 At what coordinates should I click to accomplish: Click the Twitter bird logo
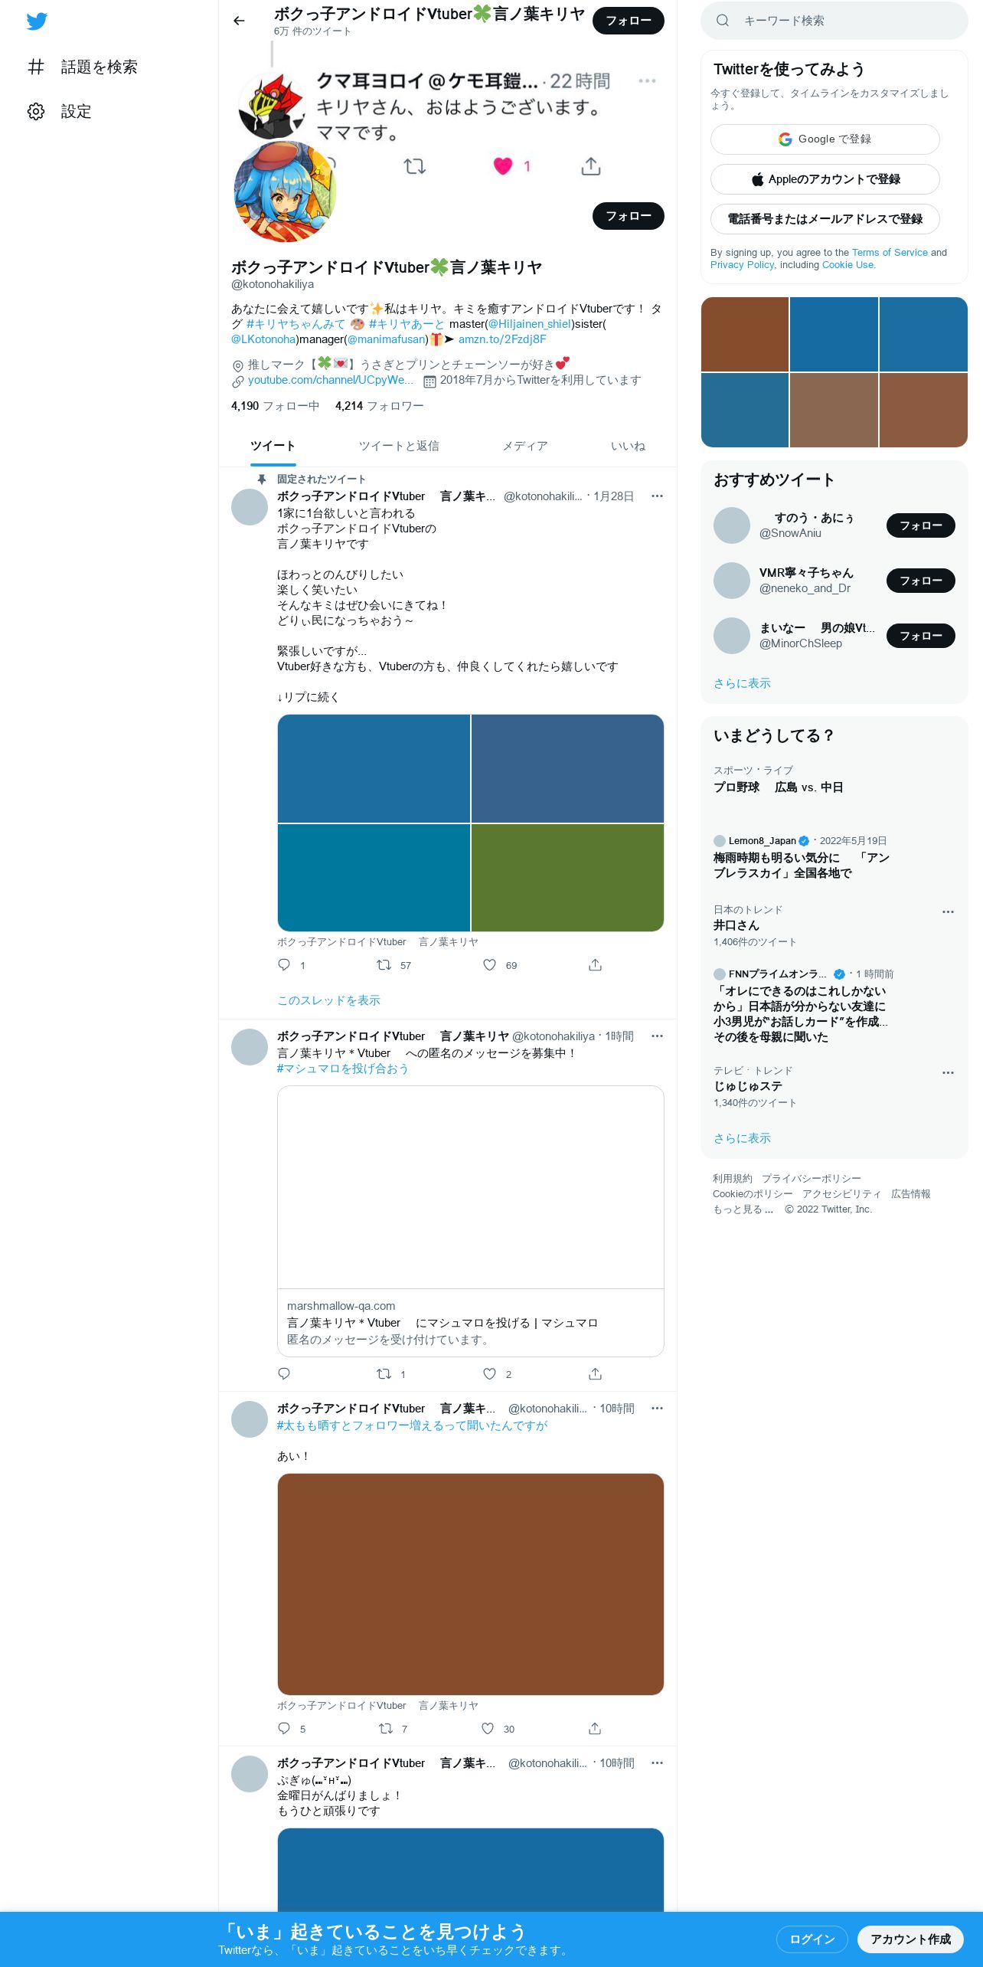click(37, 21)
